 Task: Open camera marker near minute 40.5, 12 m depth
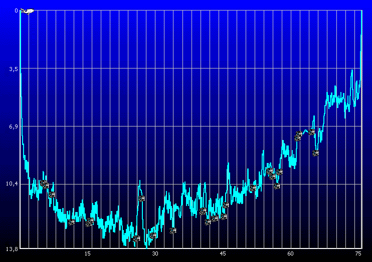click(203, 211)
